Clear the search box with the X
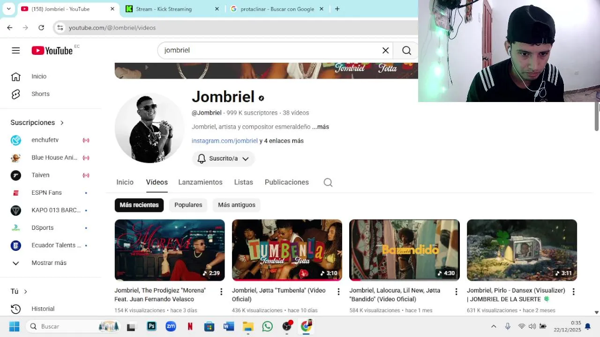 (385, 51)
